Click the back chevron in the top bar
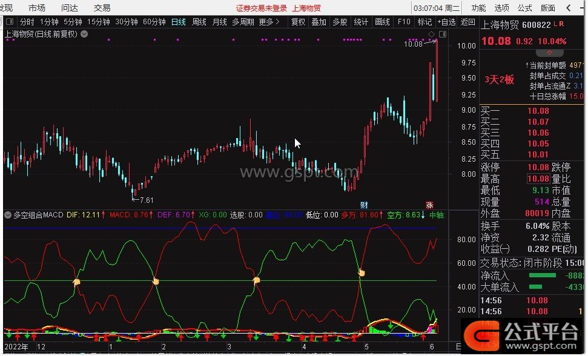Image resolution: width=588 pixels, height=356 pixels. pos(569,8)
